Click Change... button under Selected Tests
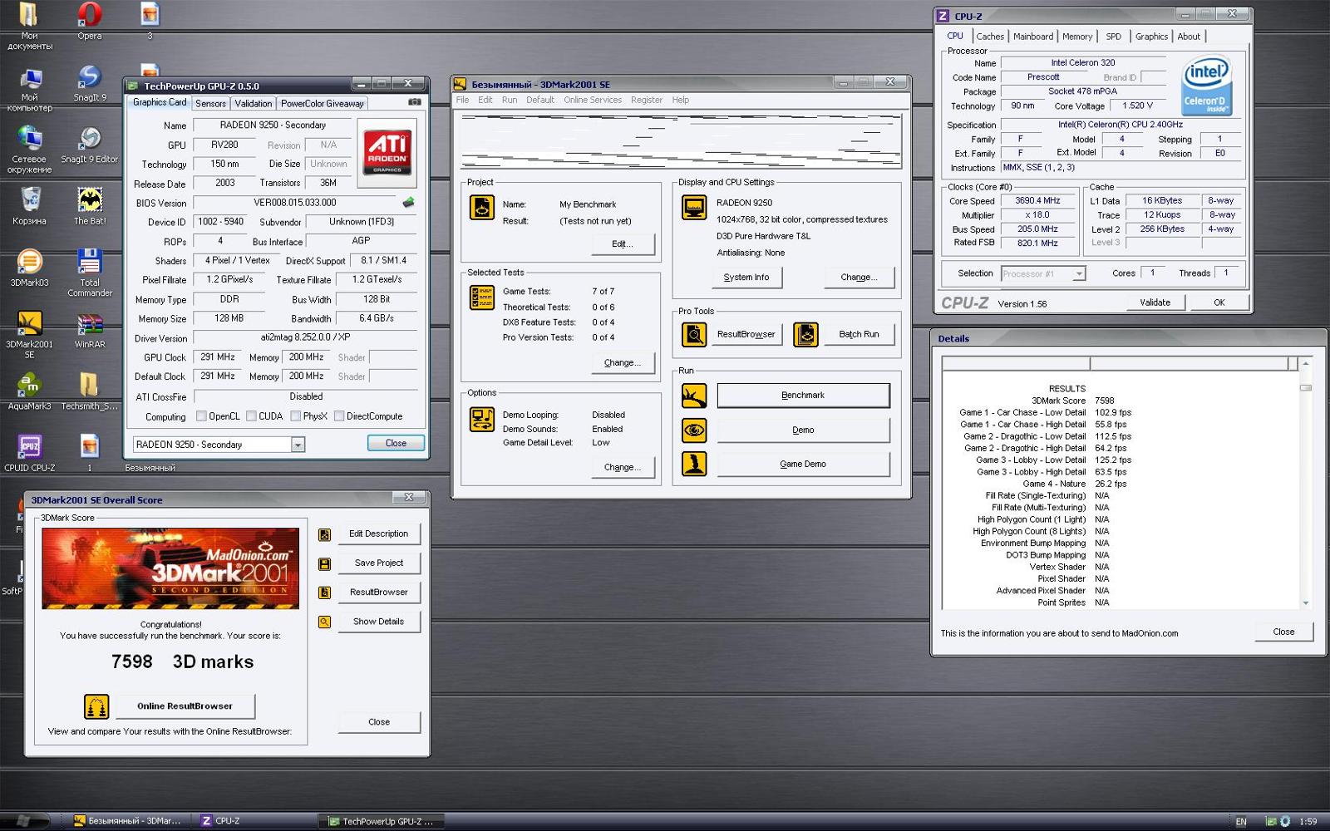1330x831 pixels. (x=623, y=363)
